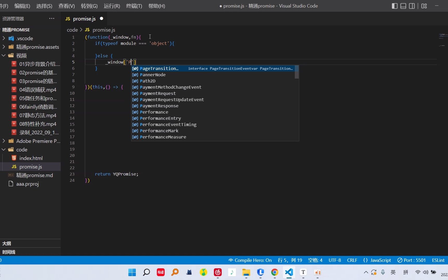Select PageTransition suggestion item

click(213, 68)
